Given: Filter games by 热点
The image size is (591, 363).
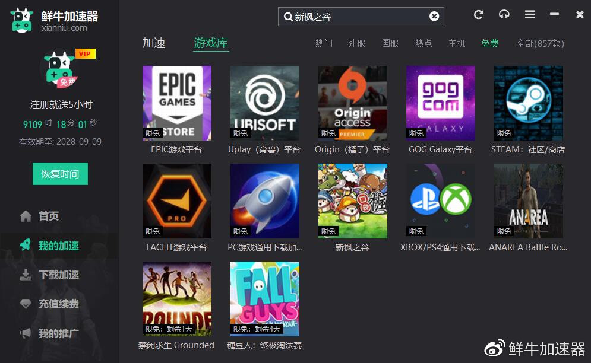Looking at the screenshot, I should click(x=424, y=44).
